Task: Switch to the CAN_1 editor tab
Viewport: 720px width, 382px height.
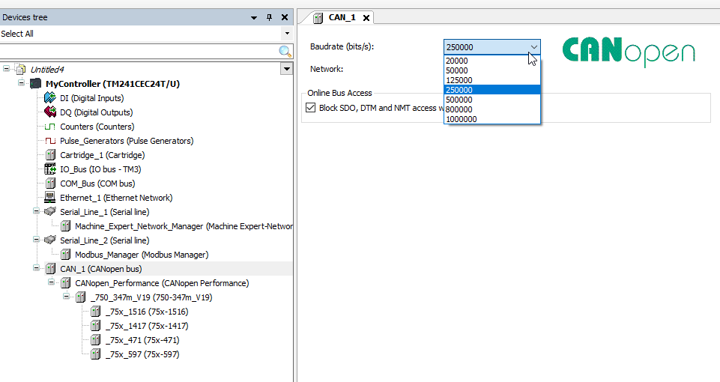Action: tap(342, 17)
